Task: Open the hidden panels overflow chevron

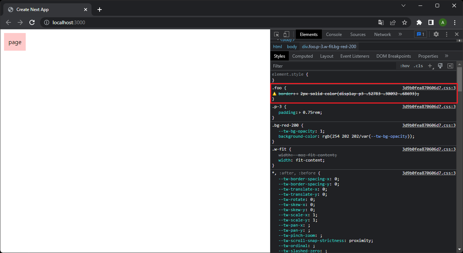Action: click(x=401, y=34)
